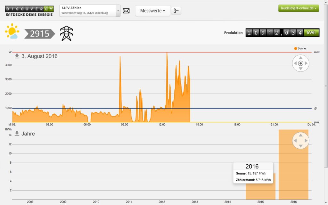Click the 2915 current power badge

click(x=39, y=34)
